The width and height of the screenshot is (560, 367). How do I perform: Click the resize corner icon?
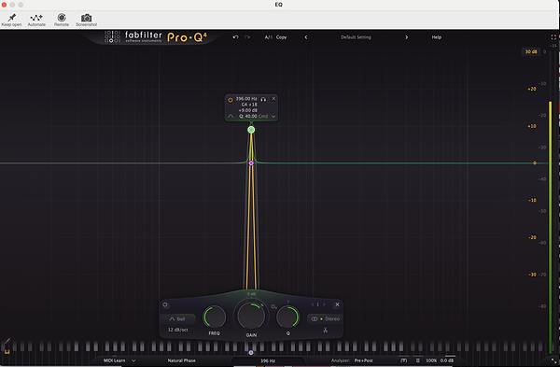pyautogui.click(x=553, y=360)
